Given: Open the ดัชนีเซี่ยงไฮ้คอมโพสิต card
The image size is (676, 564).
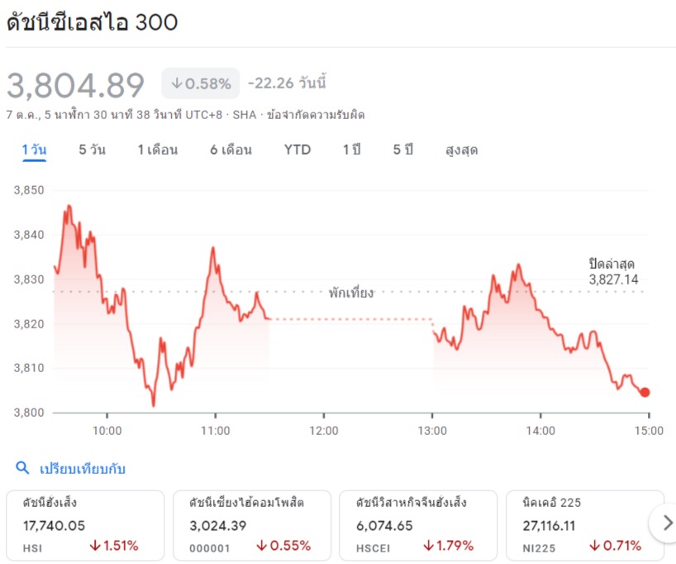Looking at the screenshot, I should click(251, 525).
